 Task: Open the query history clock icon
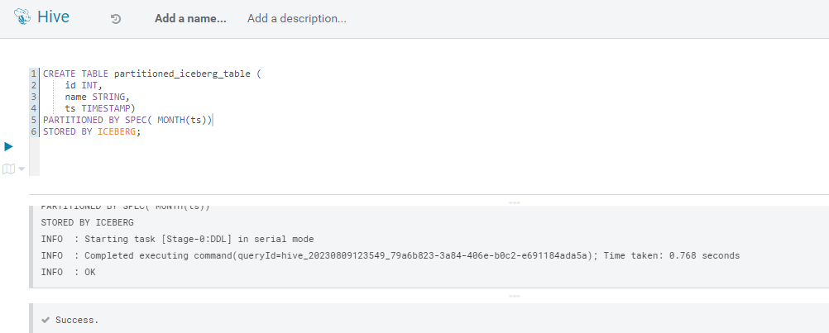[116, 19]
